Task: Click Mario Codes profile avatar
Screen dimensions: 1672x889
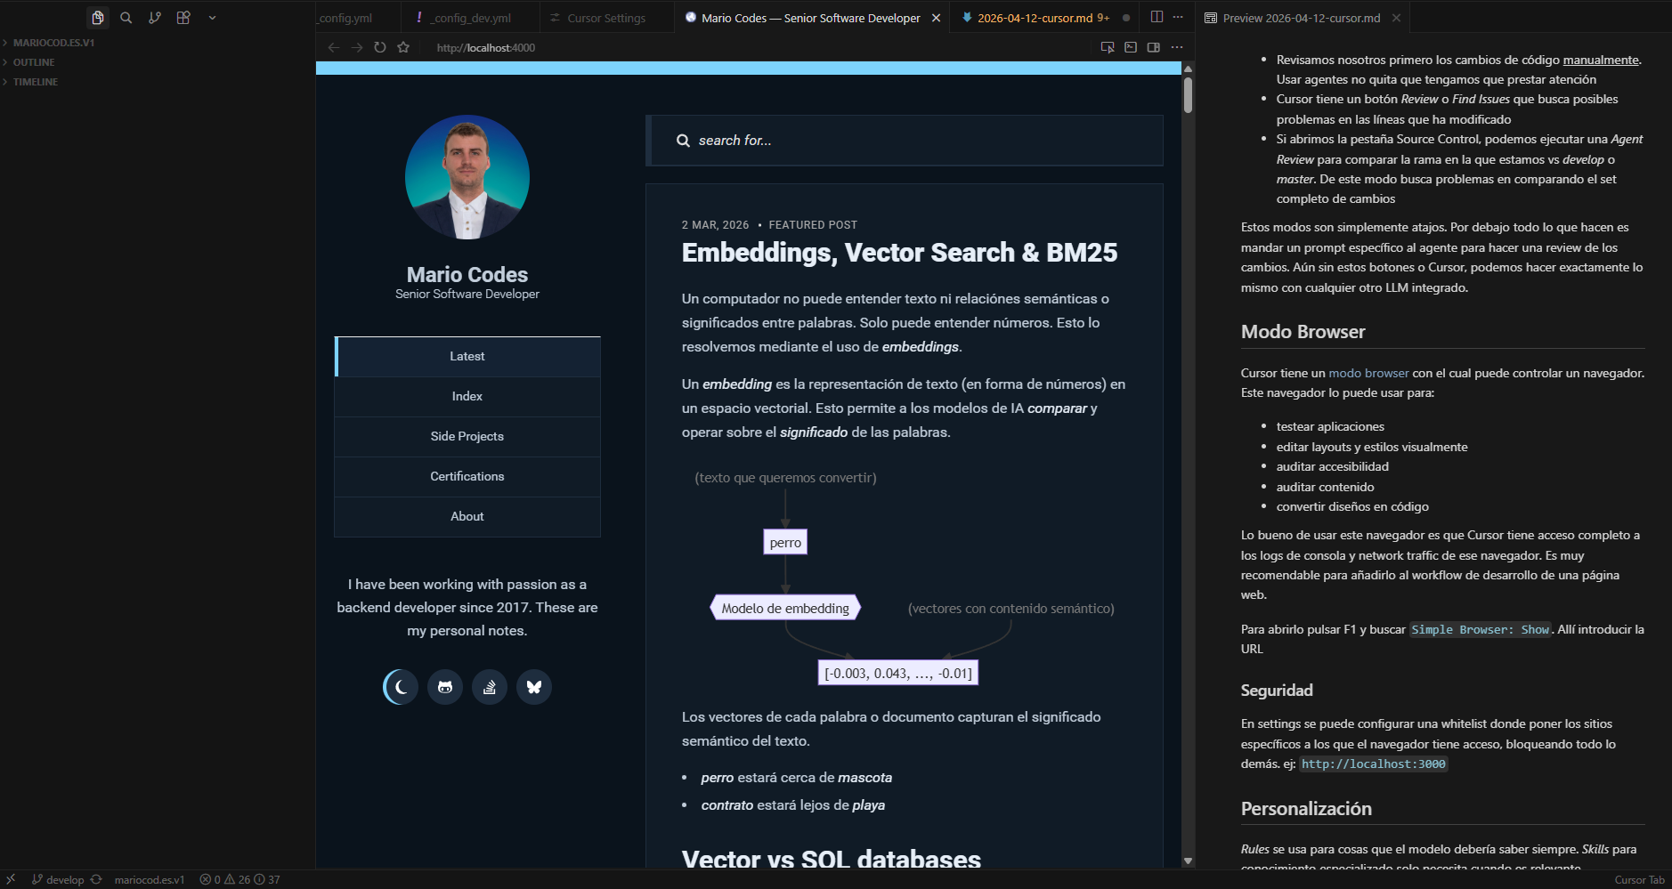Action: click(467, 177)
